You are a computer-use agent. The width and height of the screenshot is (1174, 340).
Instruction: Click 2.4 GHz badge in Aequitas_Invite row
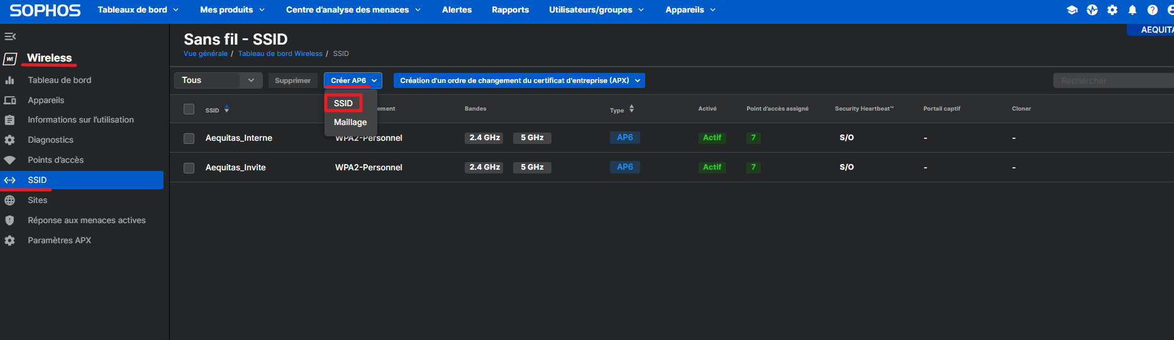pyautogui.click(x=484, y=167)
